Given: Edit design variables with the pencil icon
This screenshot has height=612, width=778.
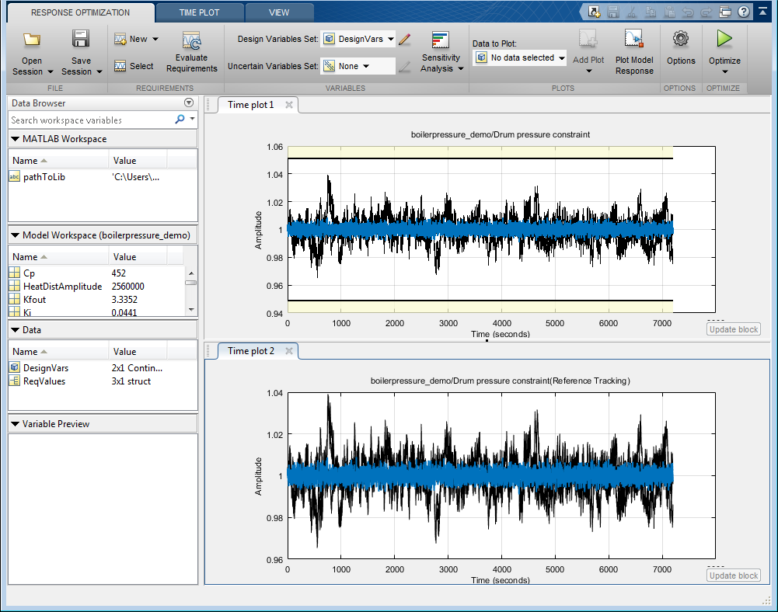Looking at the screenshot, I should pos(404,39).
